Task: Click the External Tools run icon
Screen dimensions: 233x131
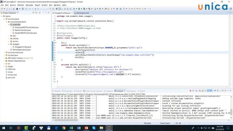Action: pos(89,9)
